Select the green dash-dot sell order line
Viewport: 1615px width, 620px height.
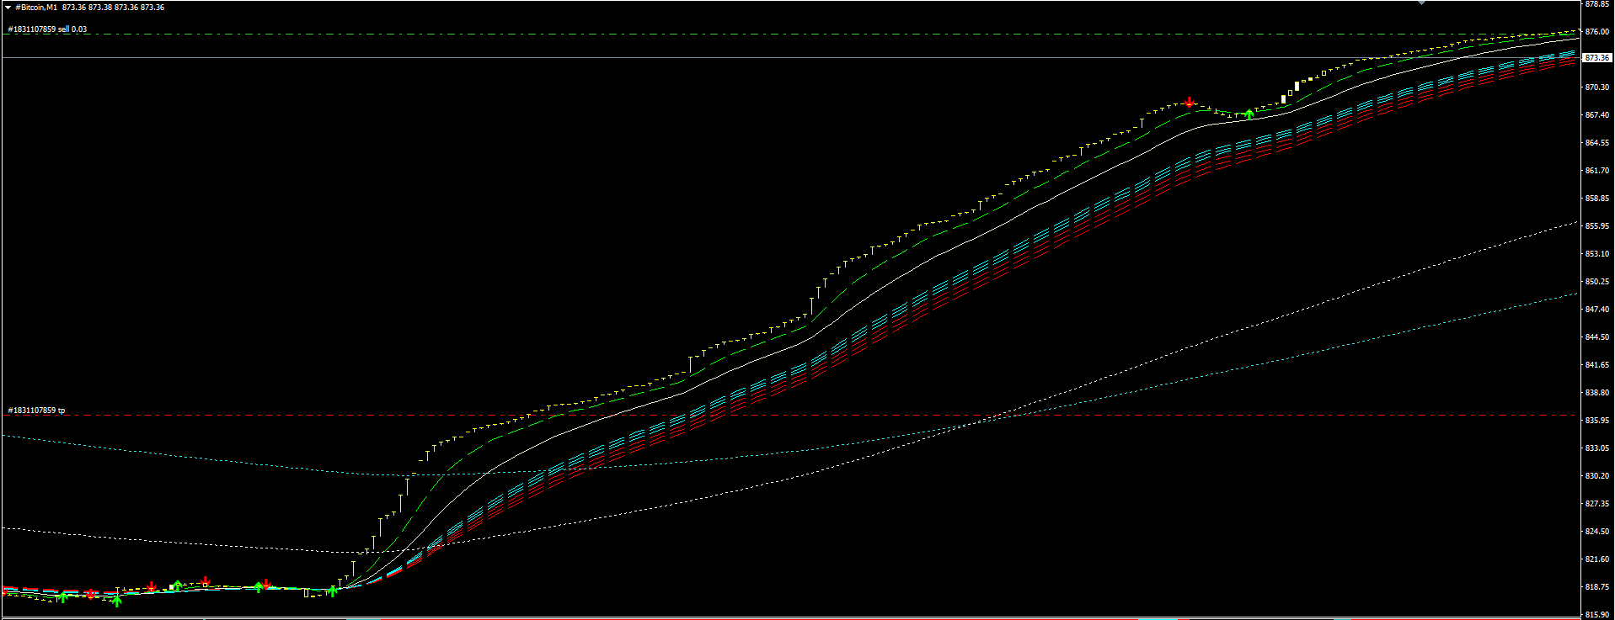(792, 34)
